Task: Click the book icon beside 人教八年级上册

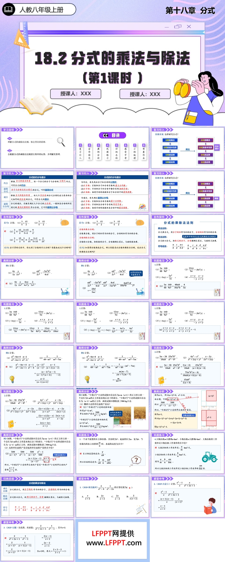Action: pos(9,10)
